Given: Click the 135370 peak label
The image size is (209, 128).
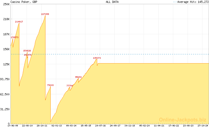Looking at the screenshot, I should (97, 58).
